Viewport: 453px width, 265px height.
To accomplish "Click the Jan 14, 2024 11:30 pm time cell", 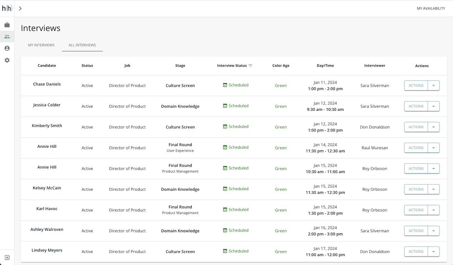I will click(325, 148).
